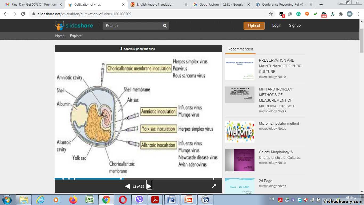
Task: Expand slide to fullscreen
Action: [x=214, y=186]
